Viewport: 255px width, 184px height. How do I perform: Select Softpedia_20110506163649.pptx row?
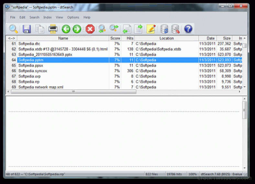[124, 55]
